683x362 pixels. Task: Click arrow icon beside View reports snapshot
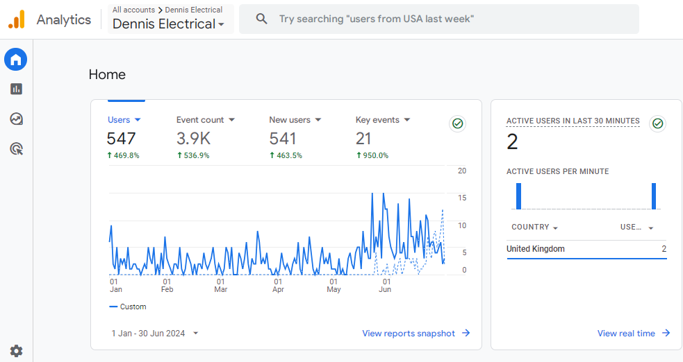pyautogui.click(x=466, y=333)
